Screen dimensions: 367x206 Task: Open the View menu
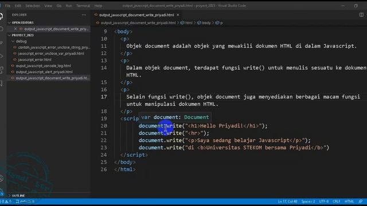click(x=48, y=6)
